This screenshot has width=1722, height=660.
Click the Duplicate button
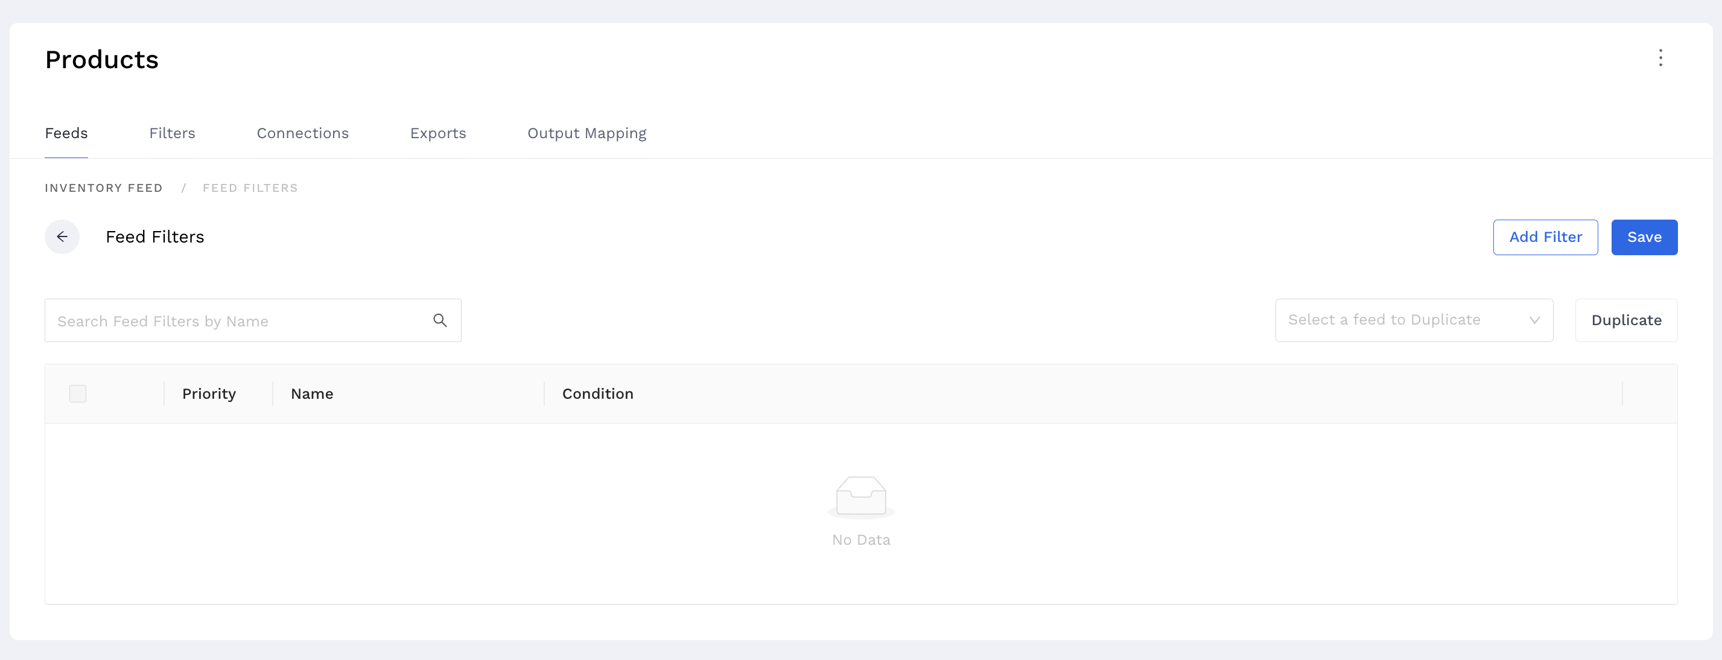[1625, 320]
